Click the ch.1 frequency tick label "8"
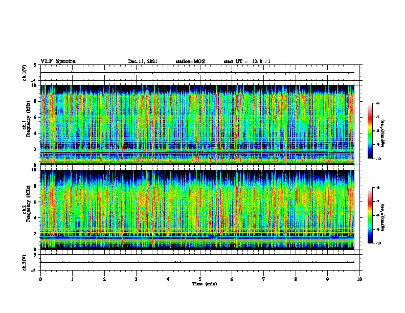This screenshot has width=405, height=313. point(36,101)
